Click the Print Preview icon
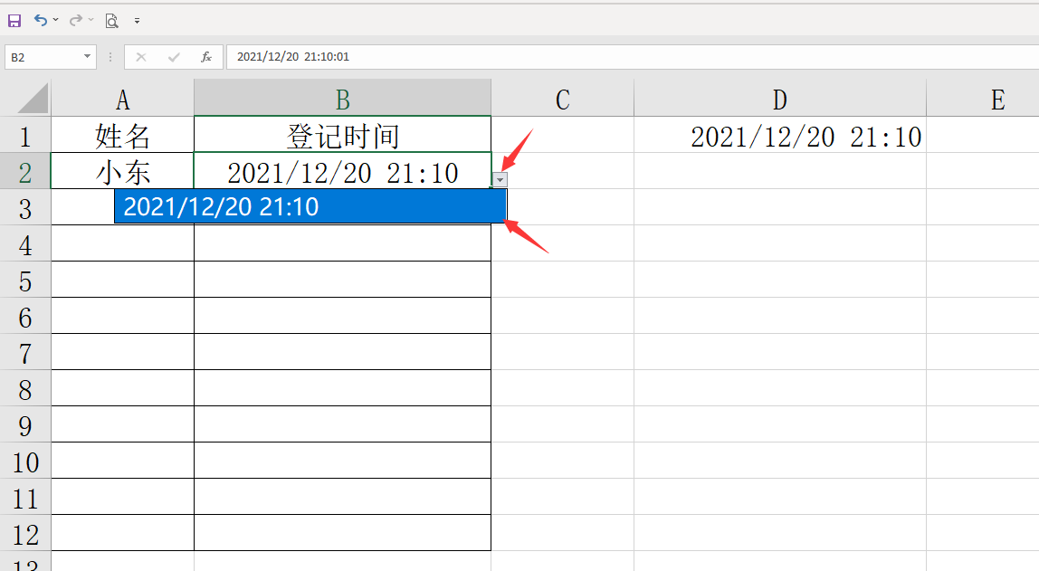The width and height of the screenshot is (1039, 571). (x=112, y=21)
